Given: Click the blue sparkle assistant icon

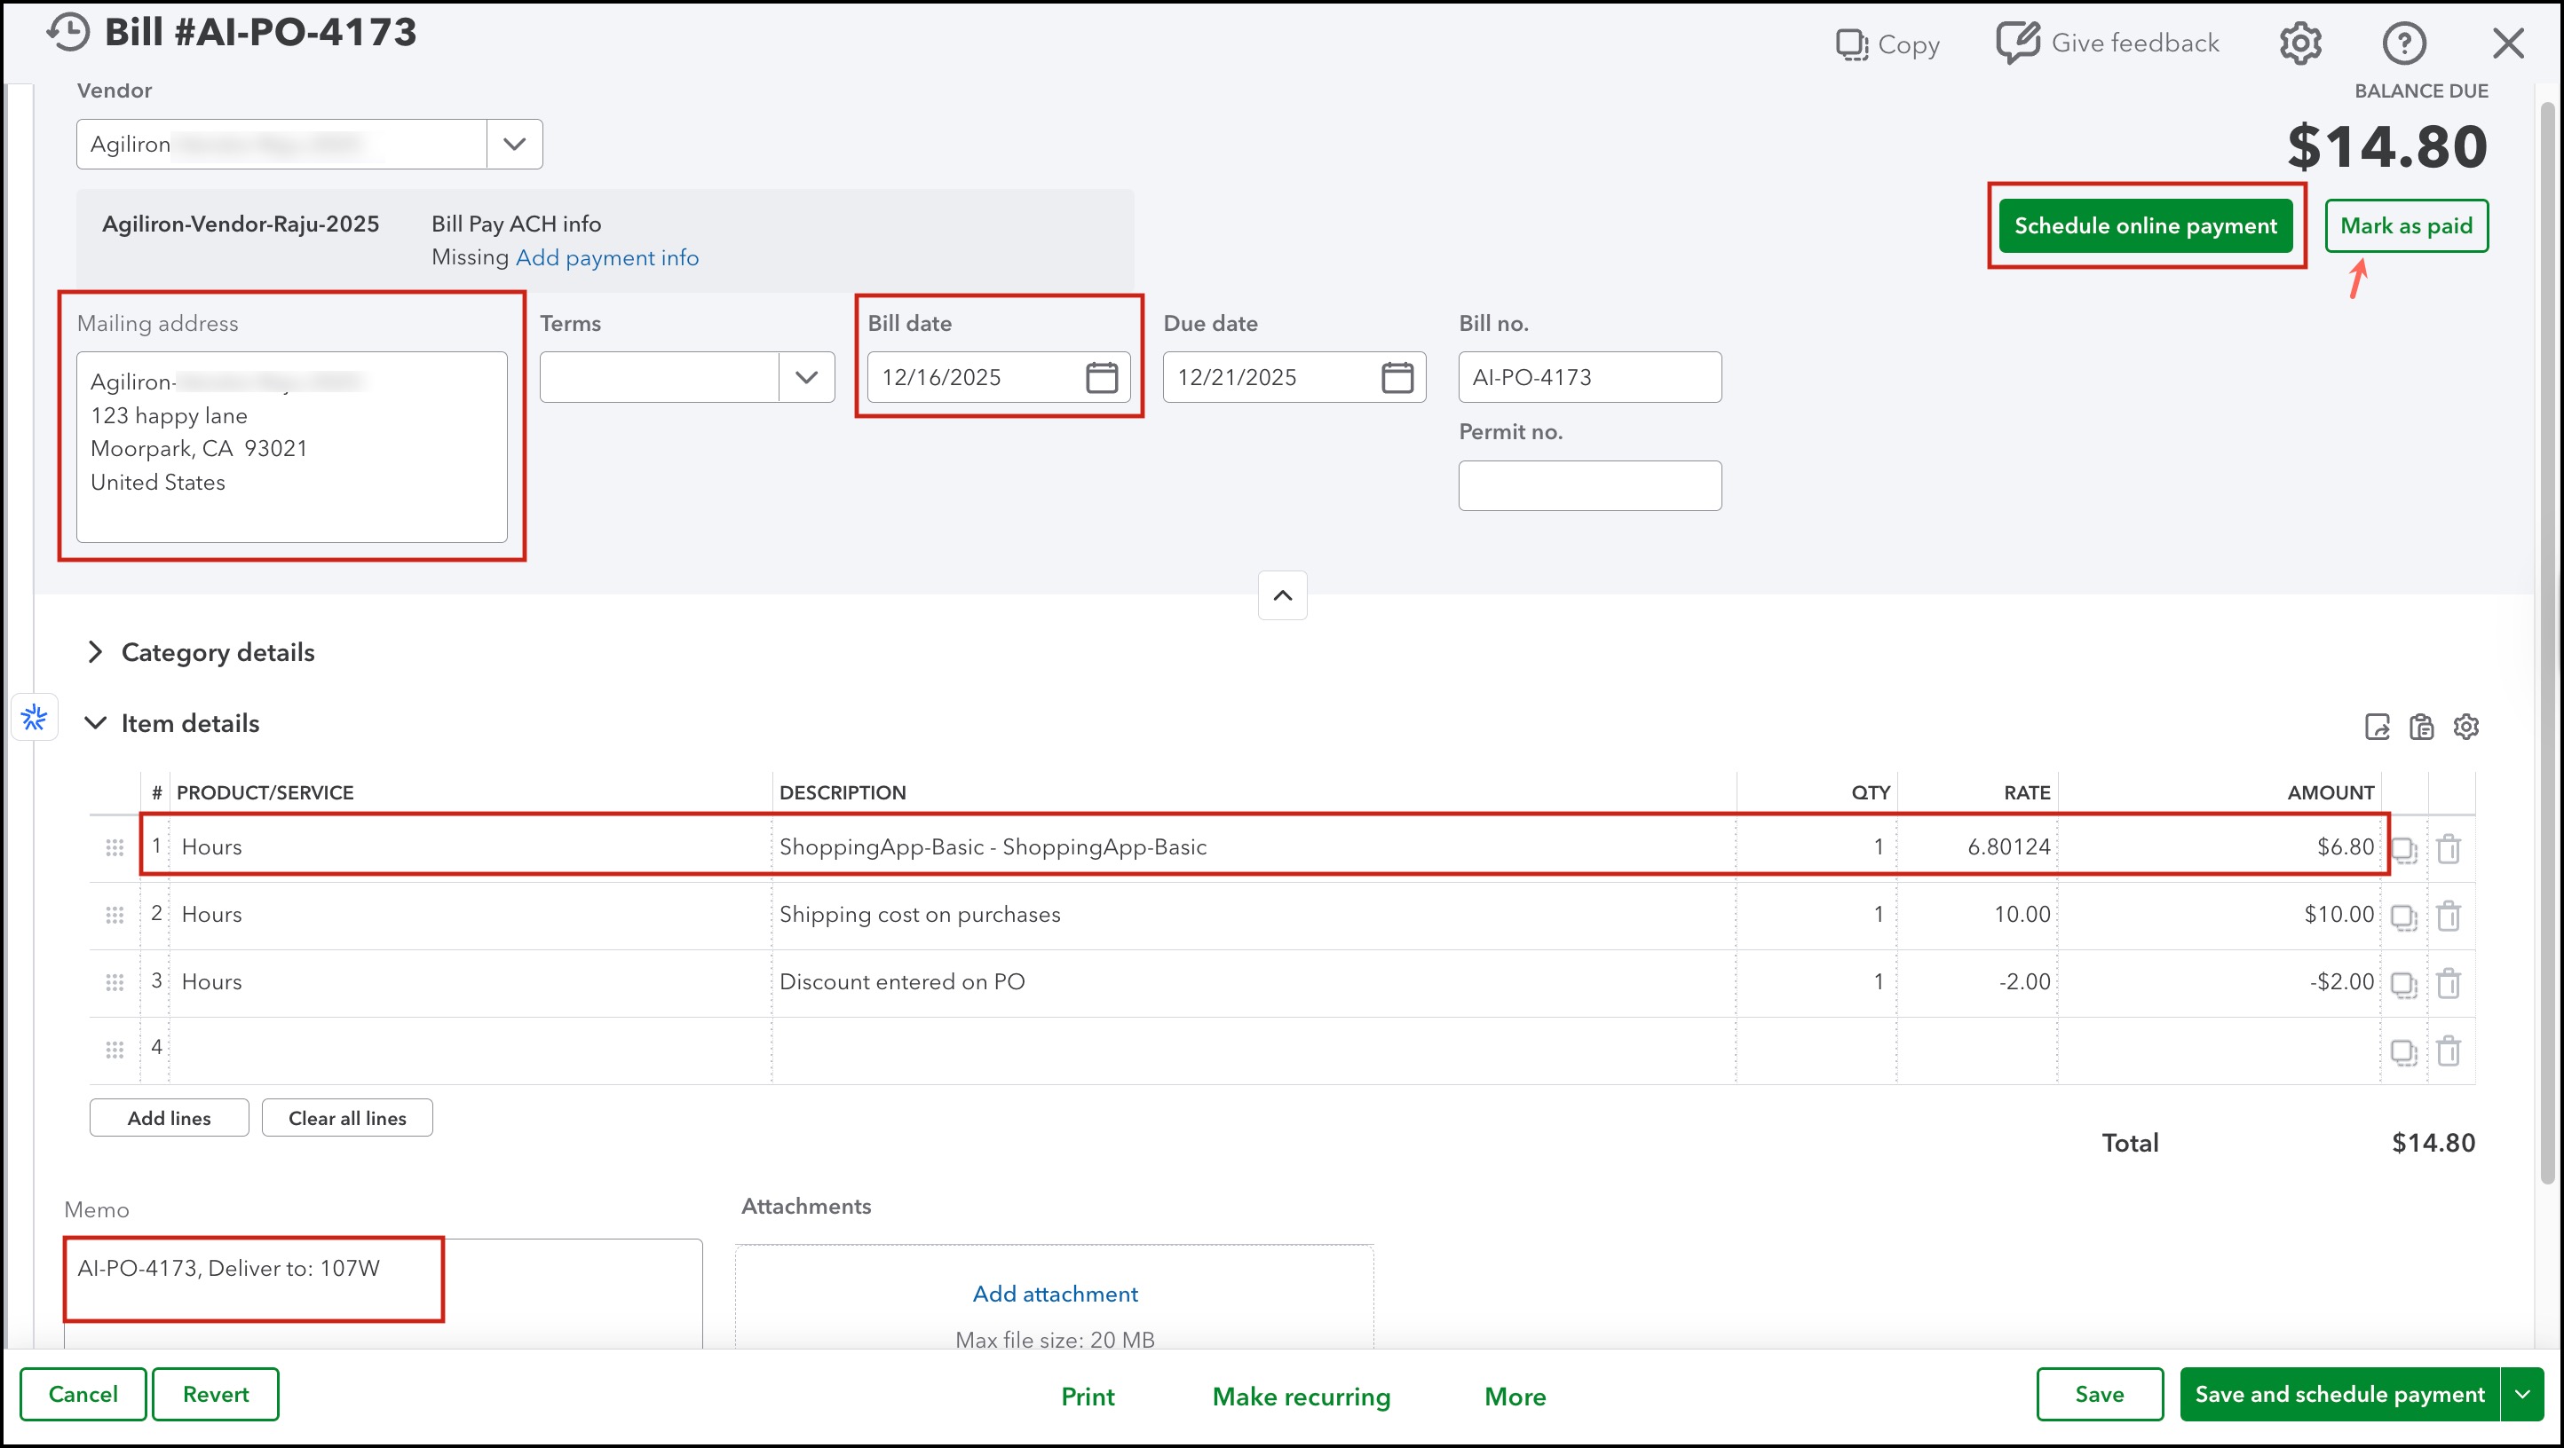Looking at the screenshot, I should [34, 717].
